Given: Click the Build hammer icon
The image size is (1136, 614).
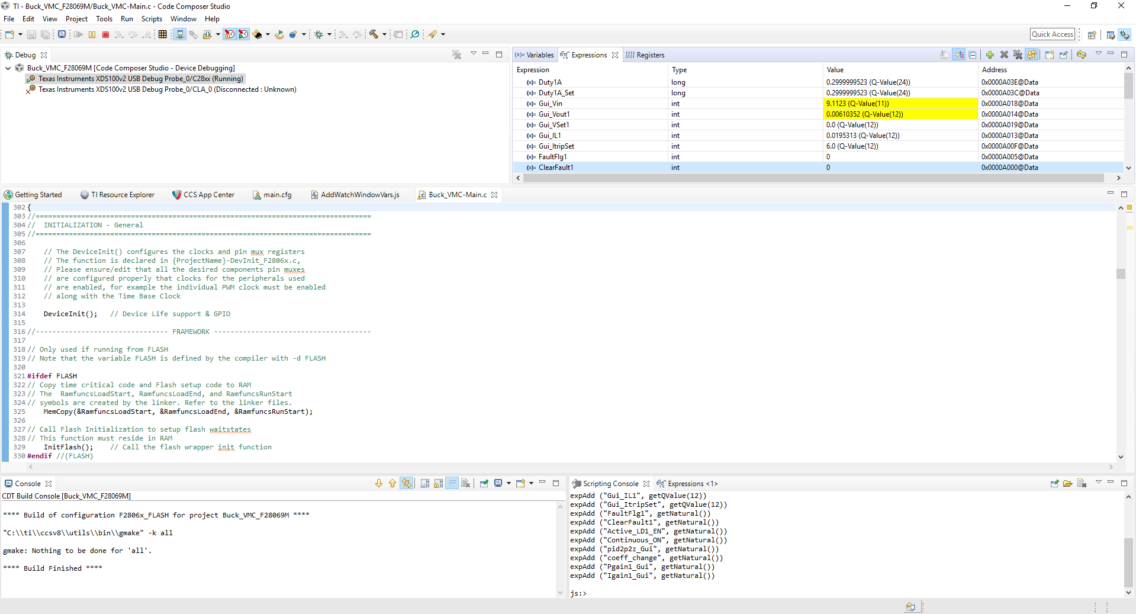Looking at the screenshot, I should point(374,35).
